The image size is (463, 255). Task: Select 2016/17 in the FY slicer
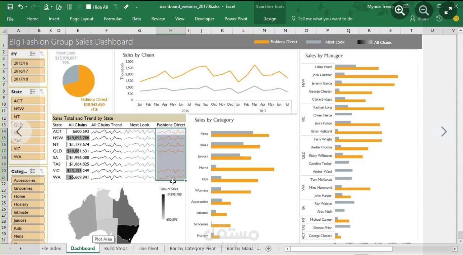pos(28,71)
